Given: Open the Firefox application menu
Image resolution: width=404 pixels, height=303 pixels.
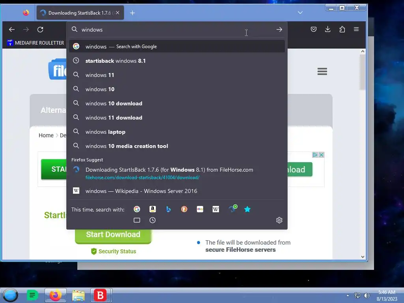Looking at the screenshot, I should [x=356, y=29].
